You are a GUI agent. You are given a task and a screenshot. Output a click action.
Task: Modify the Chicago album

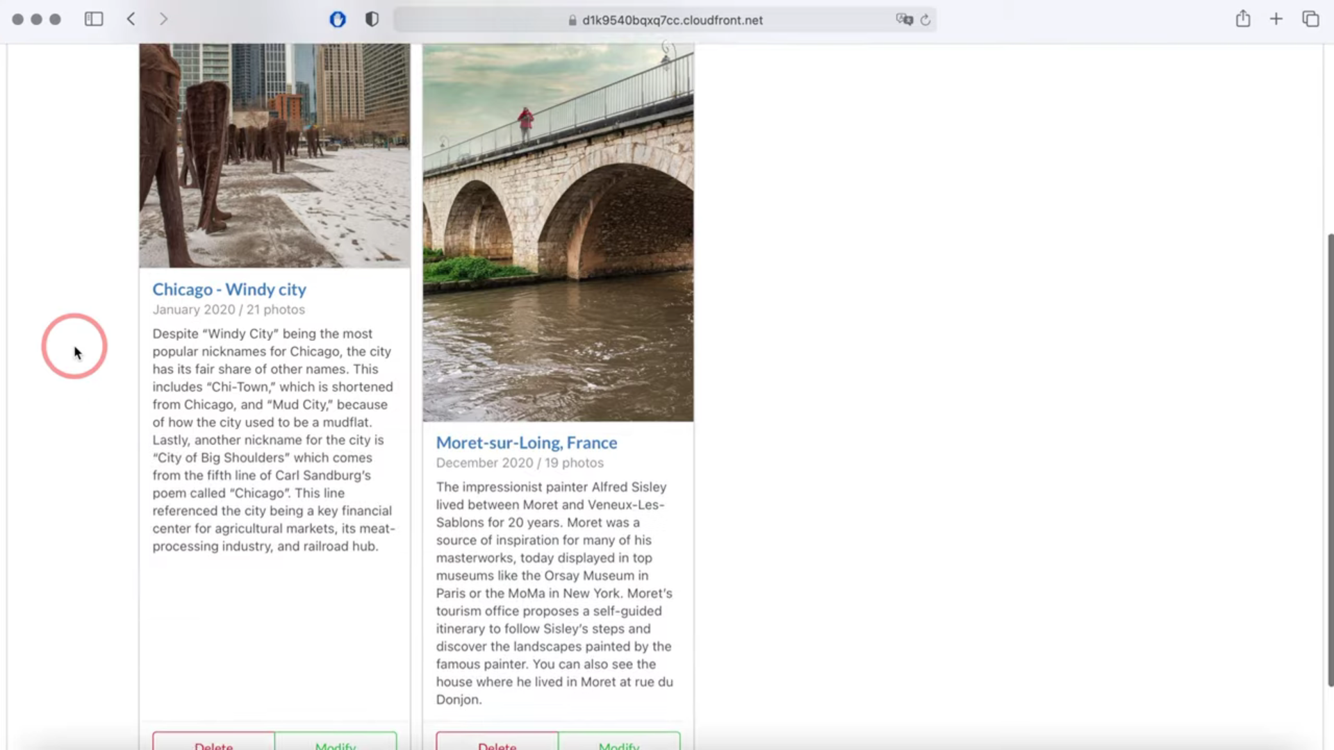point(336,742)
